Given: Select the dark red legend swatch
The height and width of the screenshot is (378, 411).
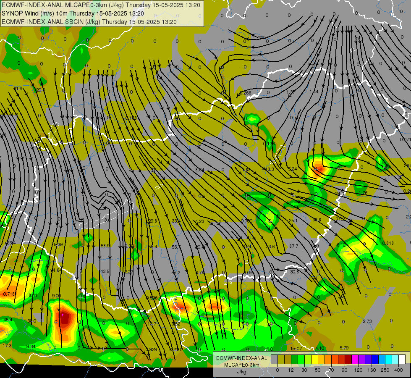Looking at the screenshot, I should click(348, 359).
